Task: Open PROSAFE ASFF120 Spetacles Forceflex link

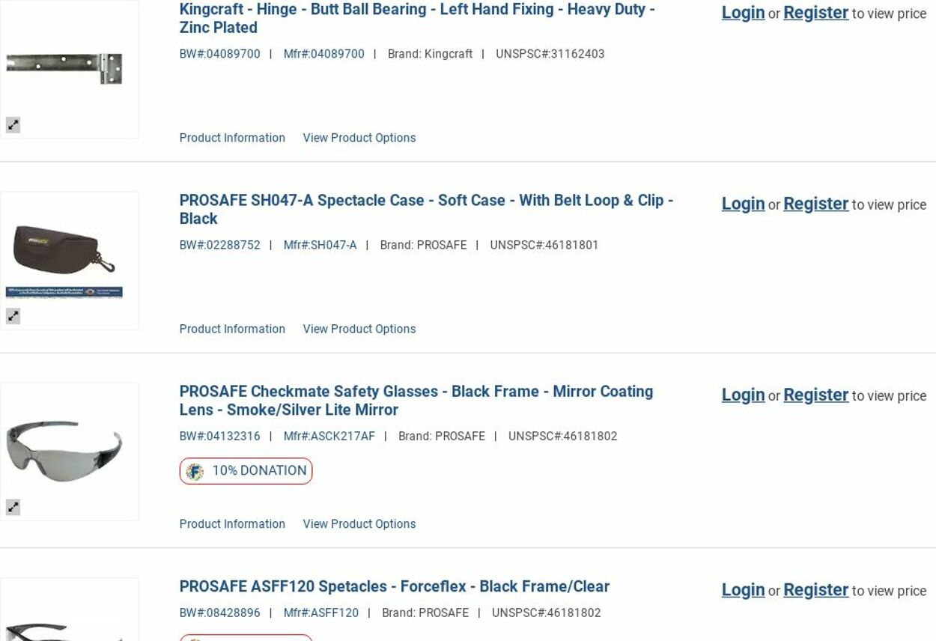Action: tap(394, 586)
